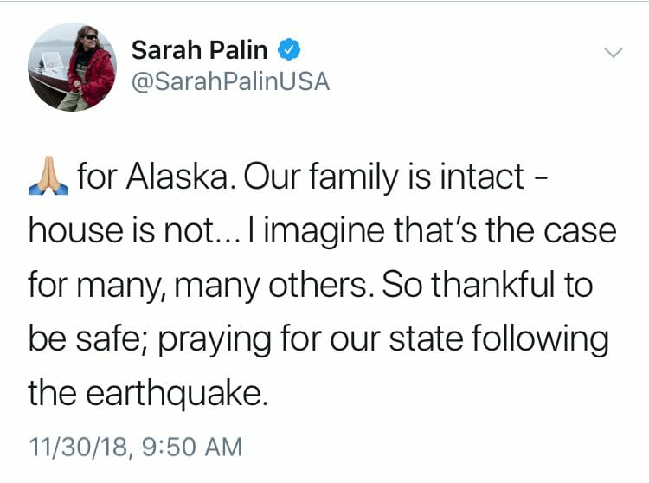649x483 pixels.
Task: Click the word family in tweet
Action: pyautogui.click(x=353, y=178)
